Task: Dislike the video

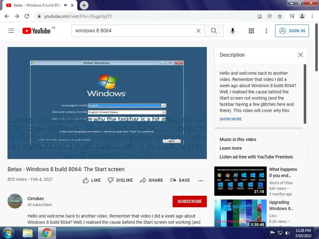Action: tap(120, 180)
